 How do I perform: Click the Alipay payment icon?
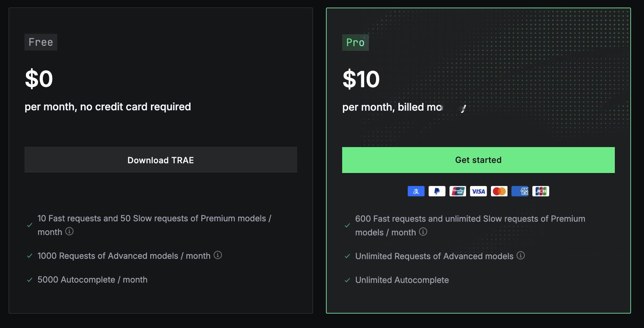coord(416,191)
